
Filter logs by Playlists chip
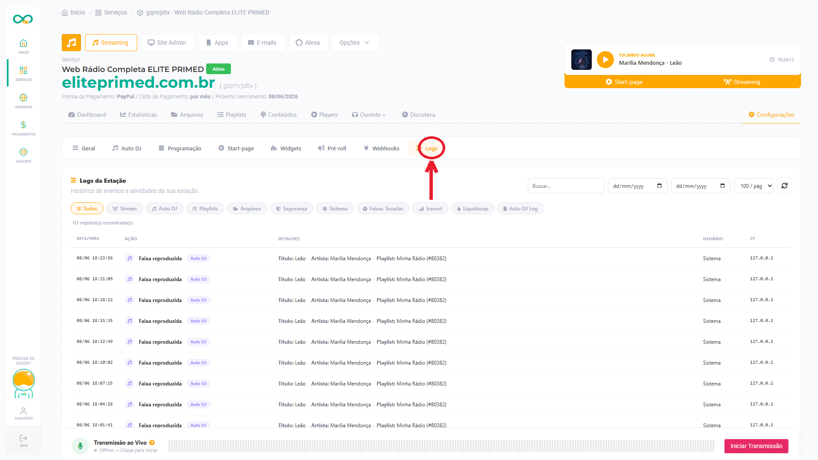click(x=205, y=209)
